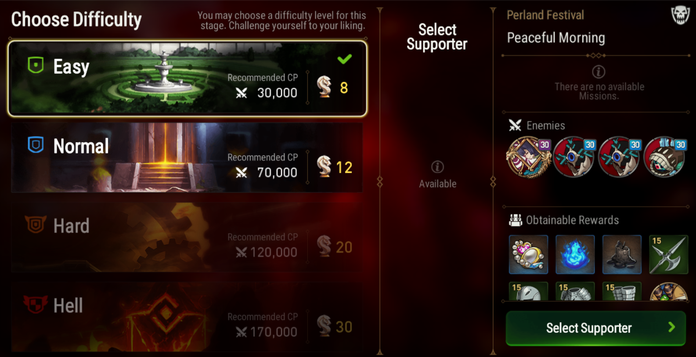Tap the level 15 helmet reward thumbnail
The image size is (696, 357).
pos(528,291)
